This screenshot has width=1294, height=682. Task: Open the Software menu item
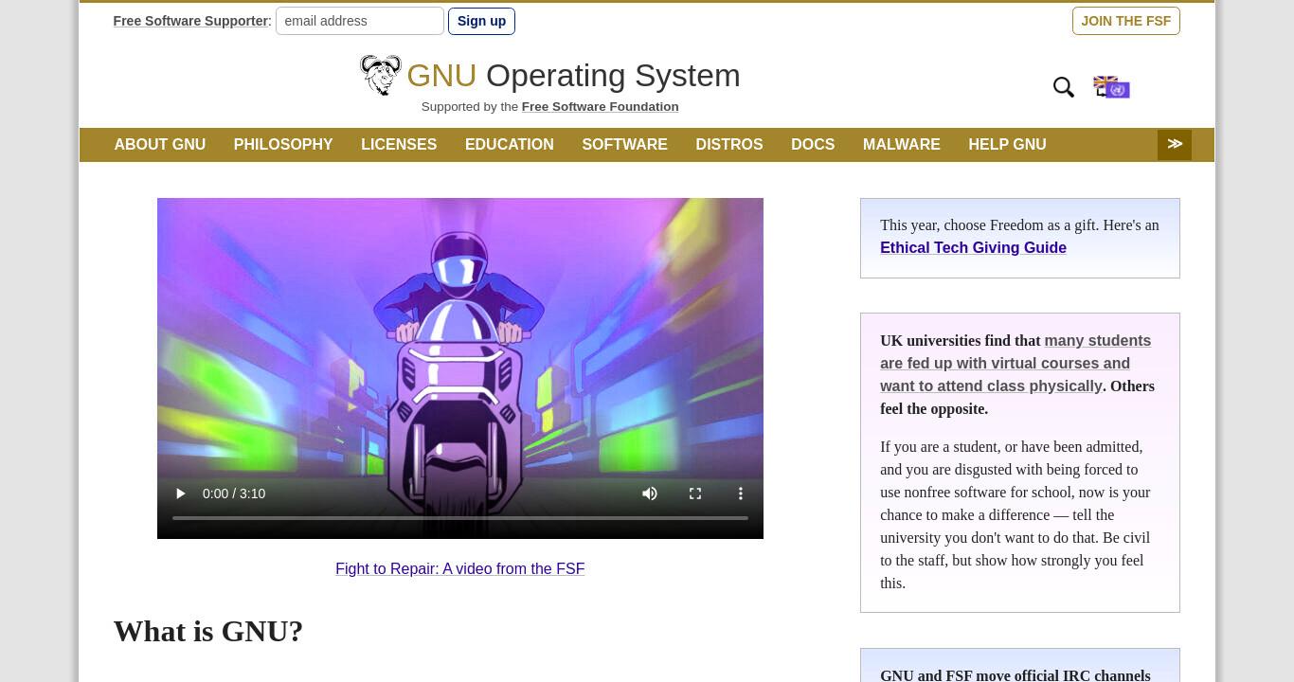(x=624, y=144)
